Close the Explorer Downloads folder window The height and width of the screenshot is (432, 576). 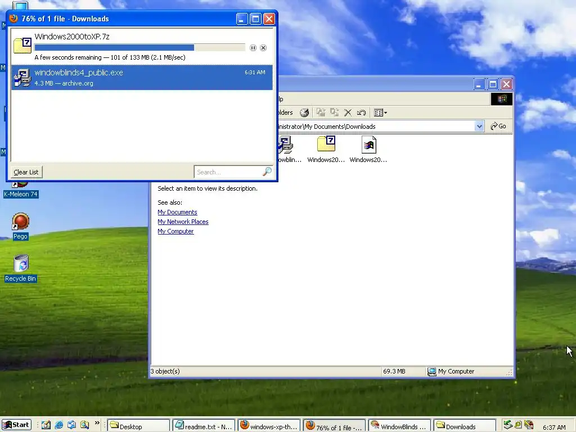click(x=507, y=84)
